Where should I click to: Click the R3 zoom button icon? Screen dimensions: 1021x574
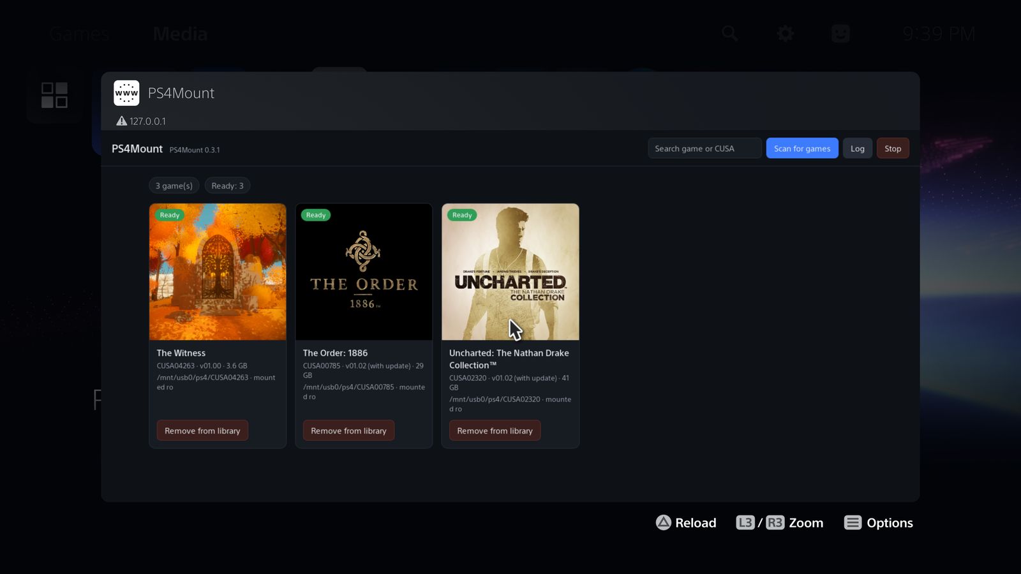[x=775, y=522]
